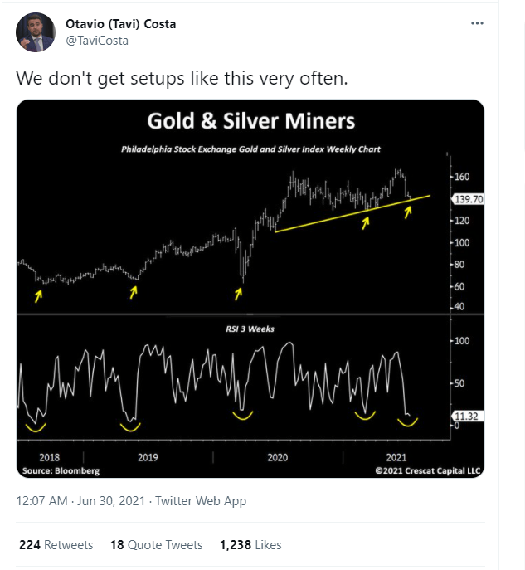Open the Otavio (Tavi) Costa profile name

click(121, 24)
